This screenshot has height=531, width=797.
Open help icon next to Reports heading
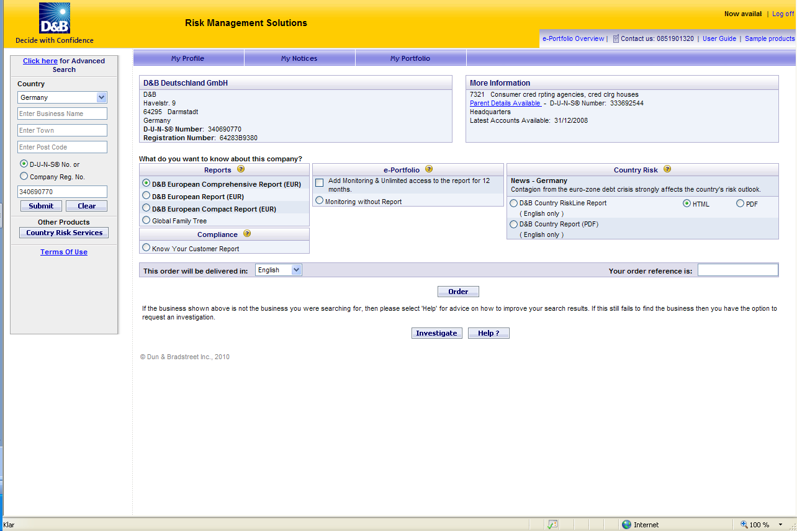pyautogui.click(x=241, y=169)
